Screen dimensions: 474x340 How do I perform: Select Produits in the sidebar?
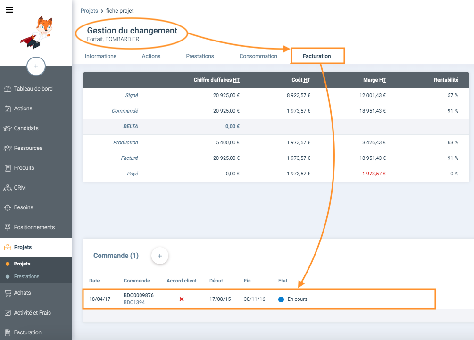24,168
